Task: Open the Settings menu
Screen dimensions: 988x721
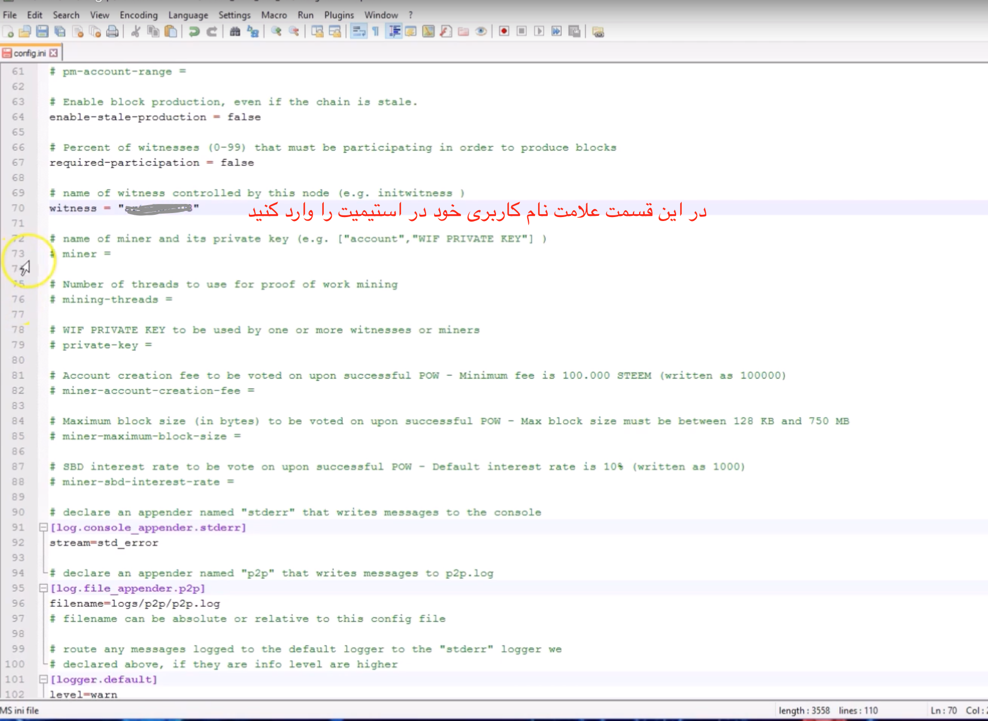Action: click(x=235, y=15)
